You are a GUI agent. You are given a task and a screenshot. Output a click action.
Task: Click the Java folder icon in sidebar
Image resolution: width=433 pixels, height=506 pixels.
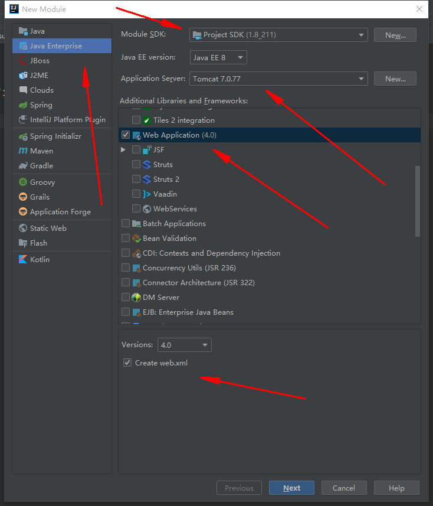(23, 31)
